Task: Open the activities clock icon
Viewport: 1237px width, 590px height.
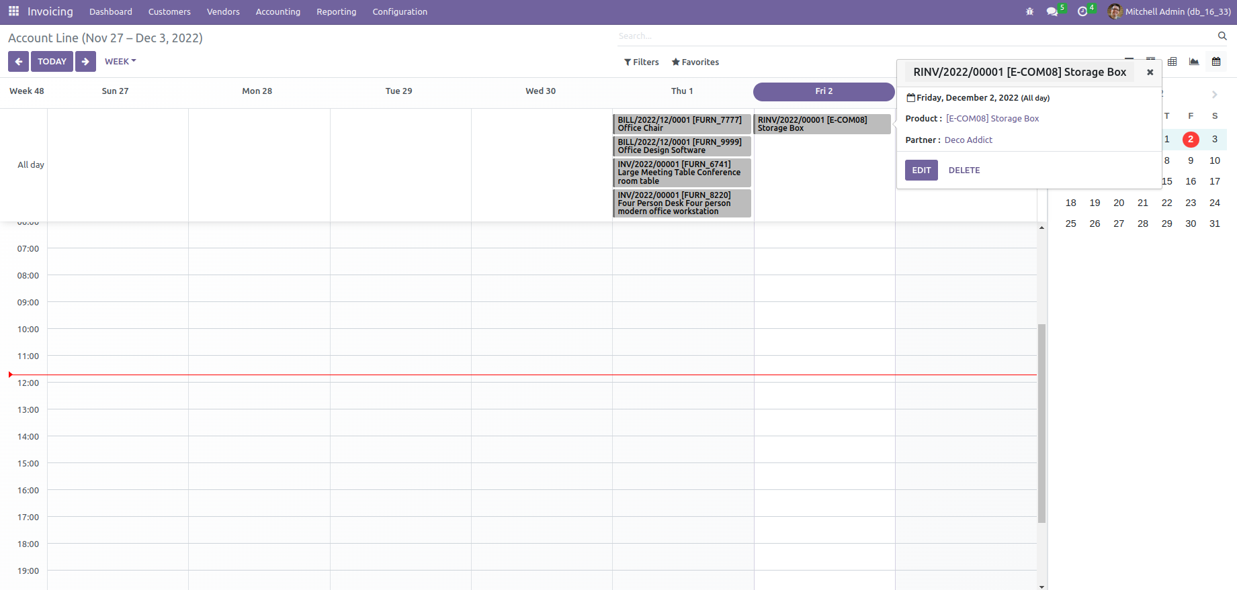Action: point(1082,11)
